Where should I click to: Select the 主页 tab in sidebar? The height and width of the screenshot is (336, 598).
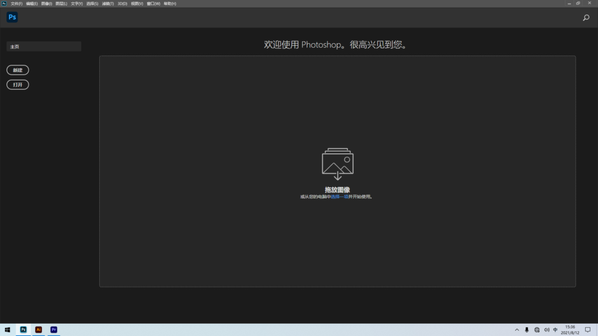point(44,47)
